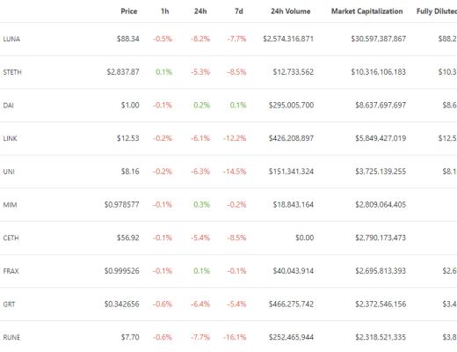Click UNI 24h volume $151,341,324

(x=291, y=172)
